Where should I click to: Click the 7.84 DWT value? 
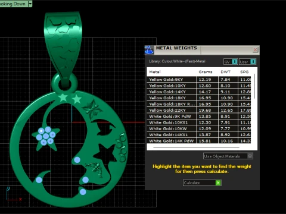[225, 80]
